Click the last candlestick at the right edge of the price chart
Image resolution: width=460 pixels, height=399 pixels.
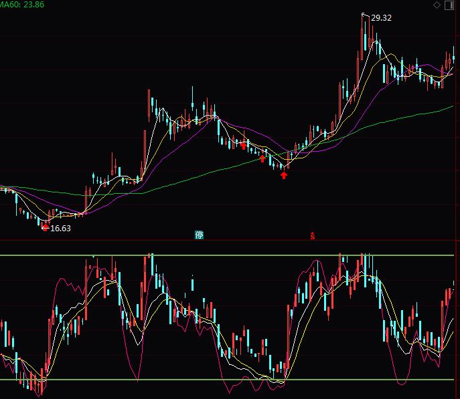(x=453, y=57)
